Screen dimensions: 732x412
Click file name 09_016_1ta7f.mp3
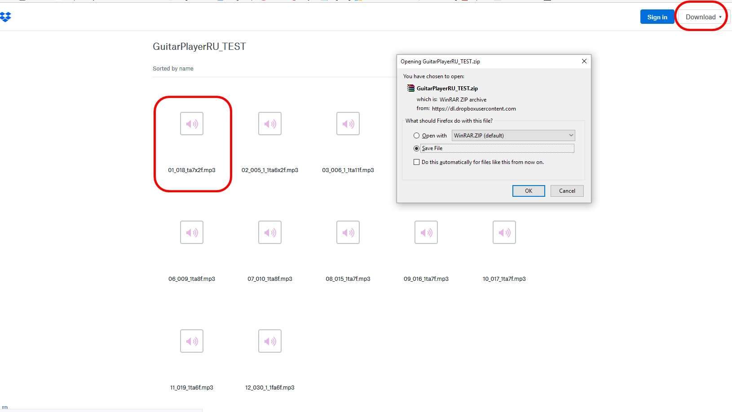[x=426, y=279]
